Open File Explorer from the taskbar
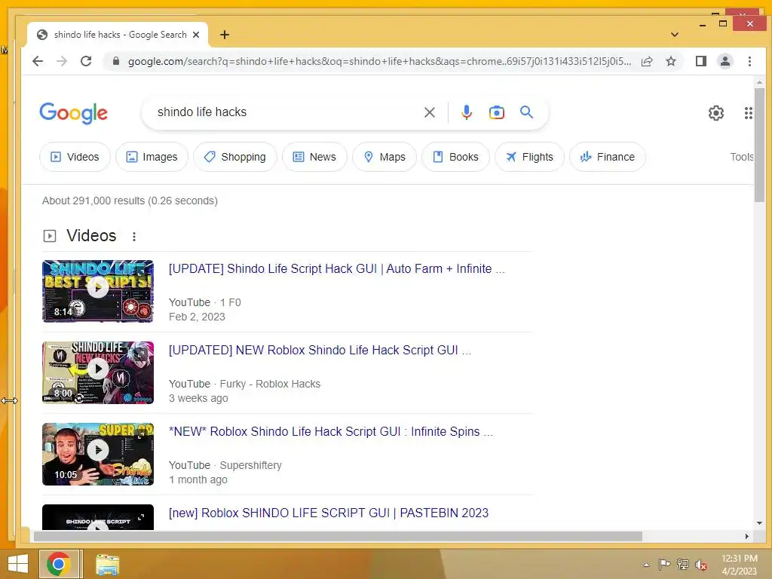Viewport: 772px width, 579px height. coord(107,565)
